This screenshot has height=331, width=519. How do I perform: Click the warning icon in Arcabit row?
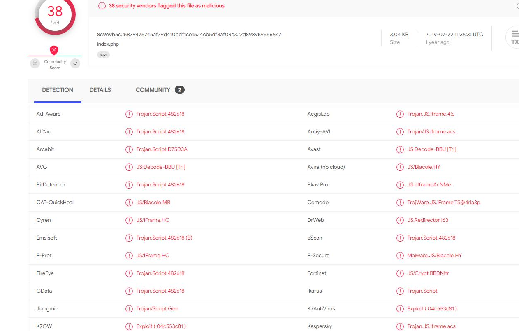coord(129,149)
